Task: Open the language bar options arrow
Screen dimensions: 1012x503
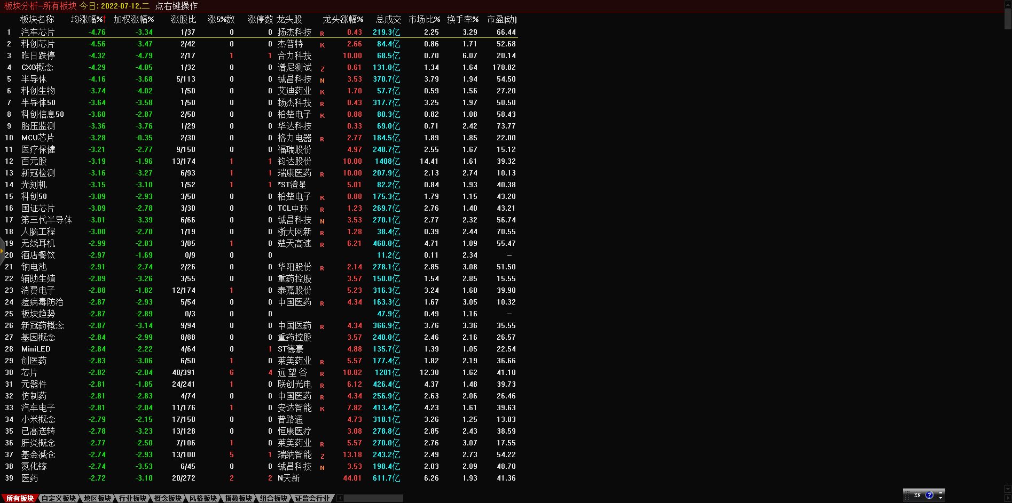Action: pos(941,498)
